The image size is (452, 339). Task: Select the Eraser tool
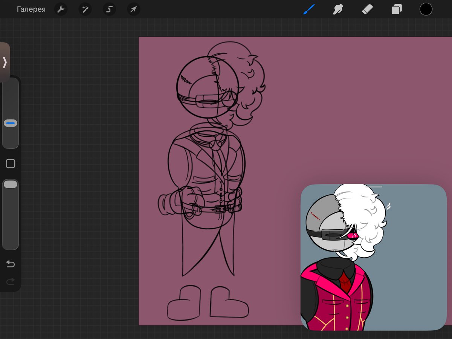coord(367,9)
